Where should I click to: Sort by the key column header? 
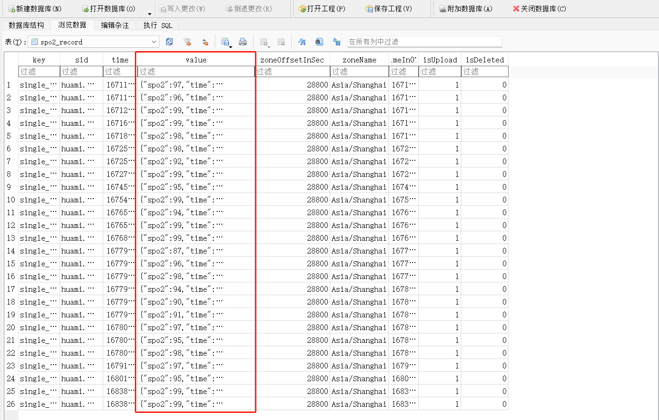coord(39,60)
